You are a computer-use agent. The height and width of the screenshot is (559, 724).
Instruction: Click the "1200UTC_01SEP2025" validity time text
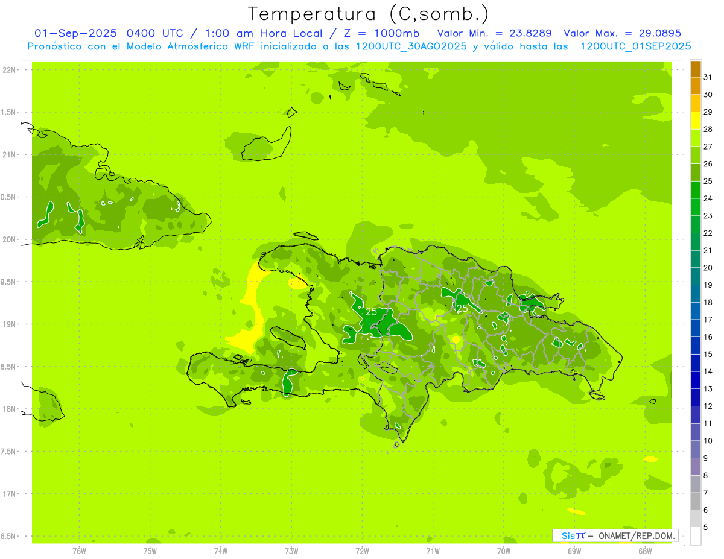635,46
